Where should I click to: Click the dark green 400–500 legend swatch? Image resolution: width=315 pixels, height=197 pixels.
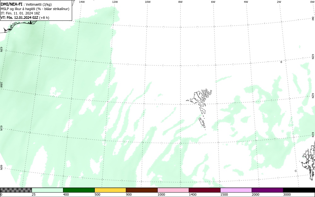pos(79,190)
